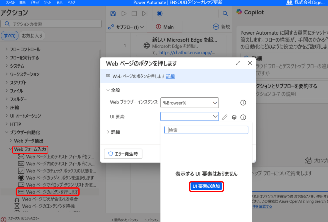Click the dropdown list icon for Web ページでドロップ ダウン リスト

(x=21, y=185)
